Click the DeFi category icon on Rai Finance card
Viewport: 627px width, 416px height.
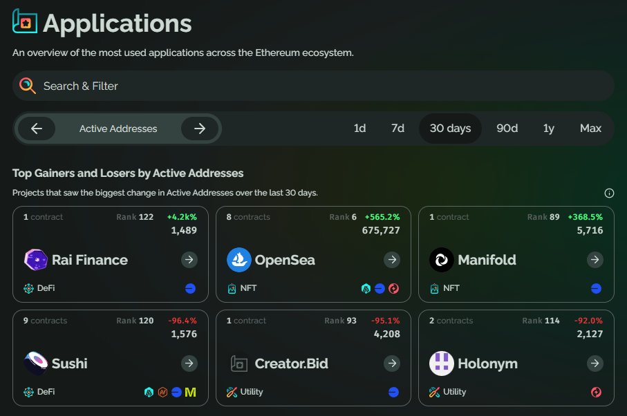coord(28,288)
